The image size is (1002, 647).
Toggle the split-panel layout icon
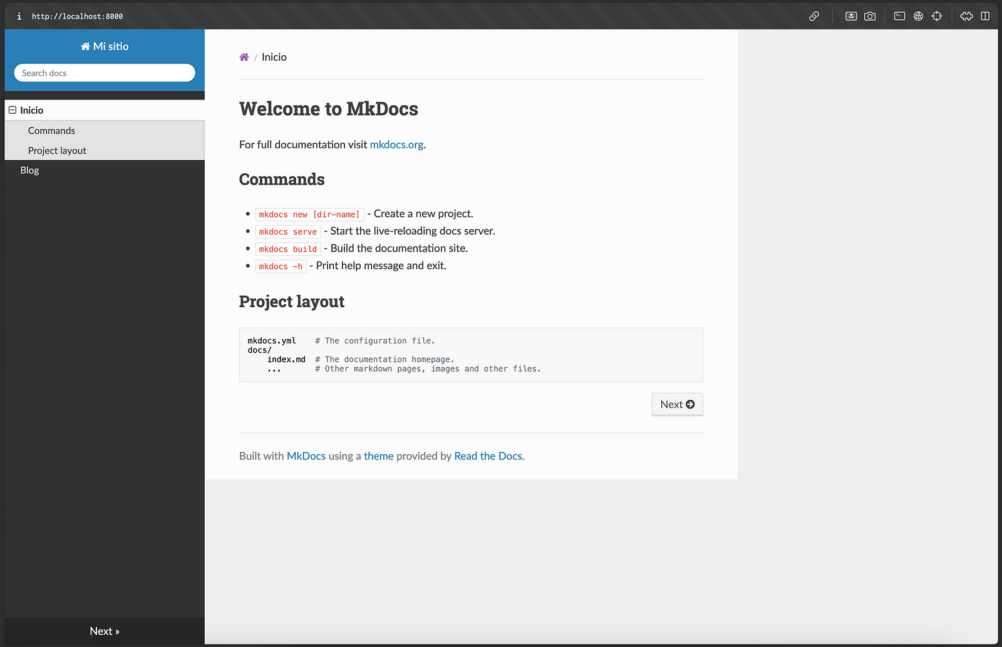click(x=985, y=16)
